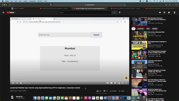
Task: Open the Shanjai Raj channel avatar
Action: (x=12, y=97)
